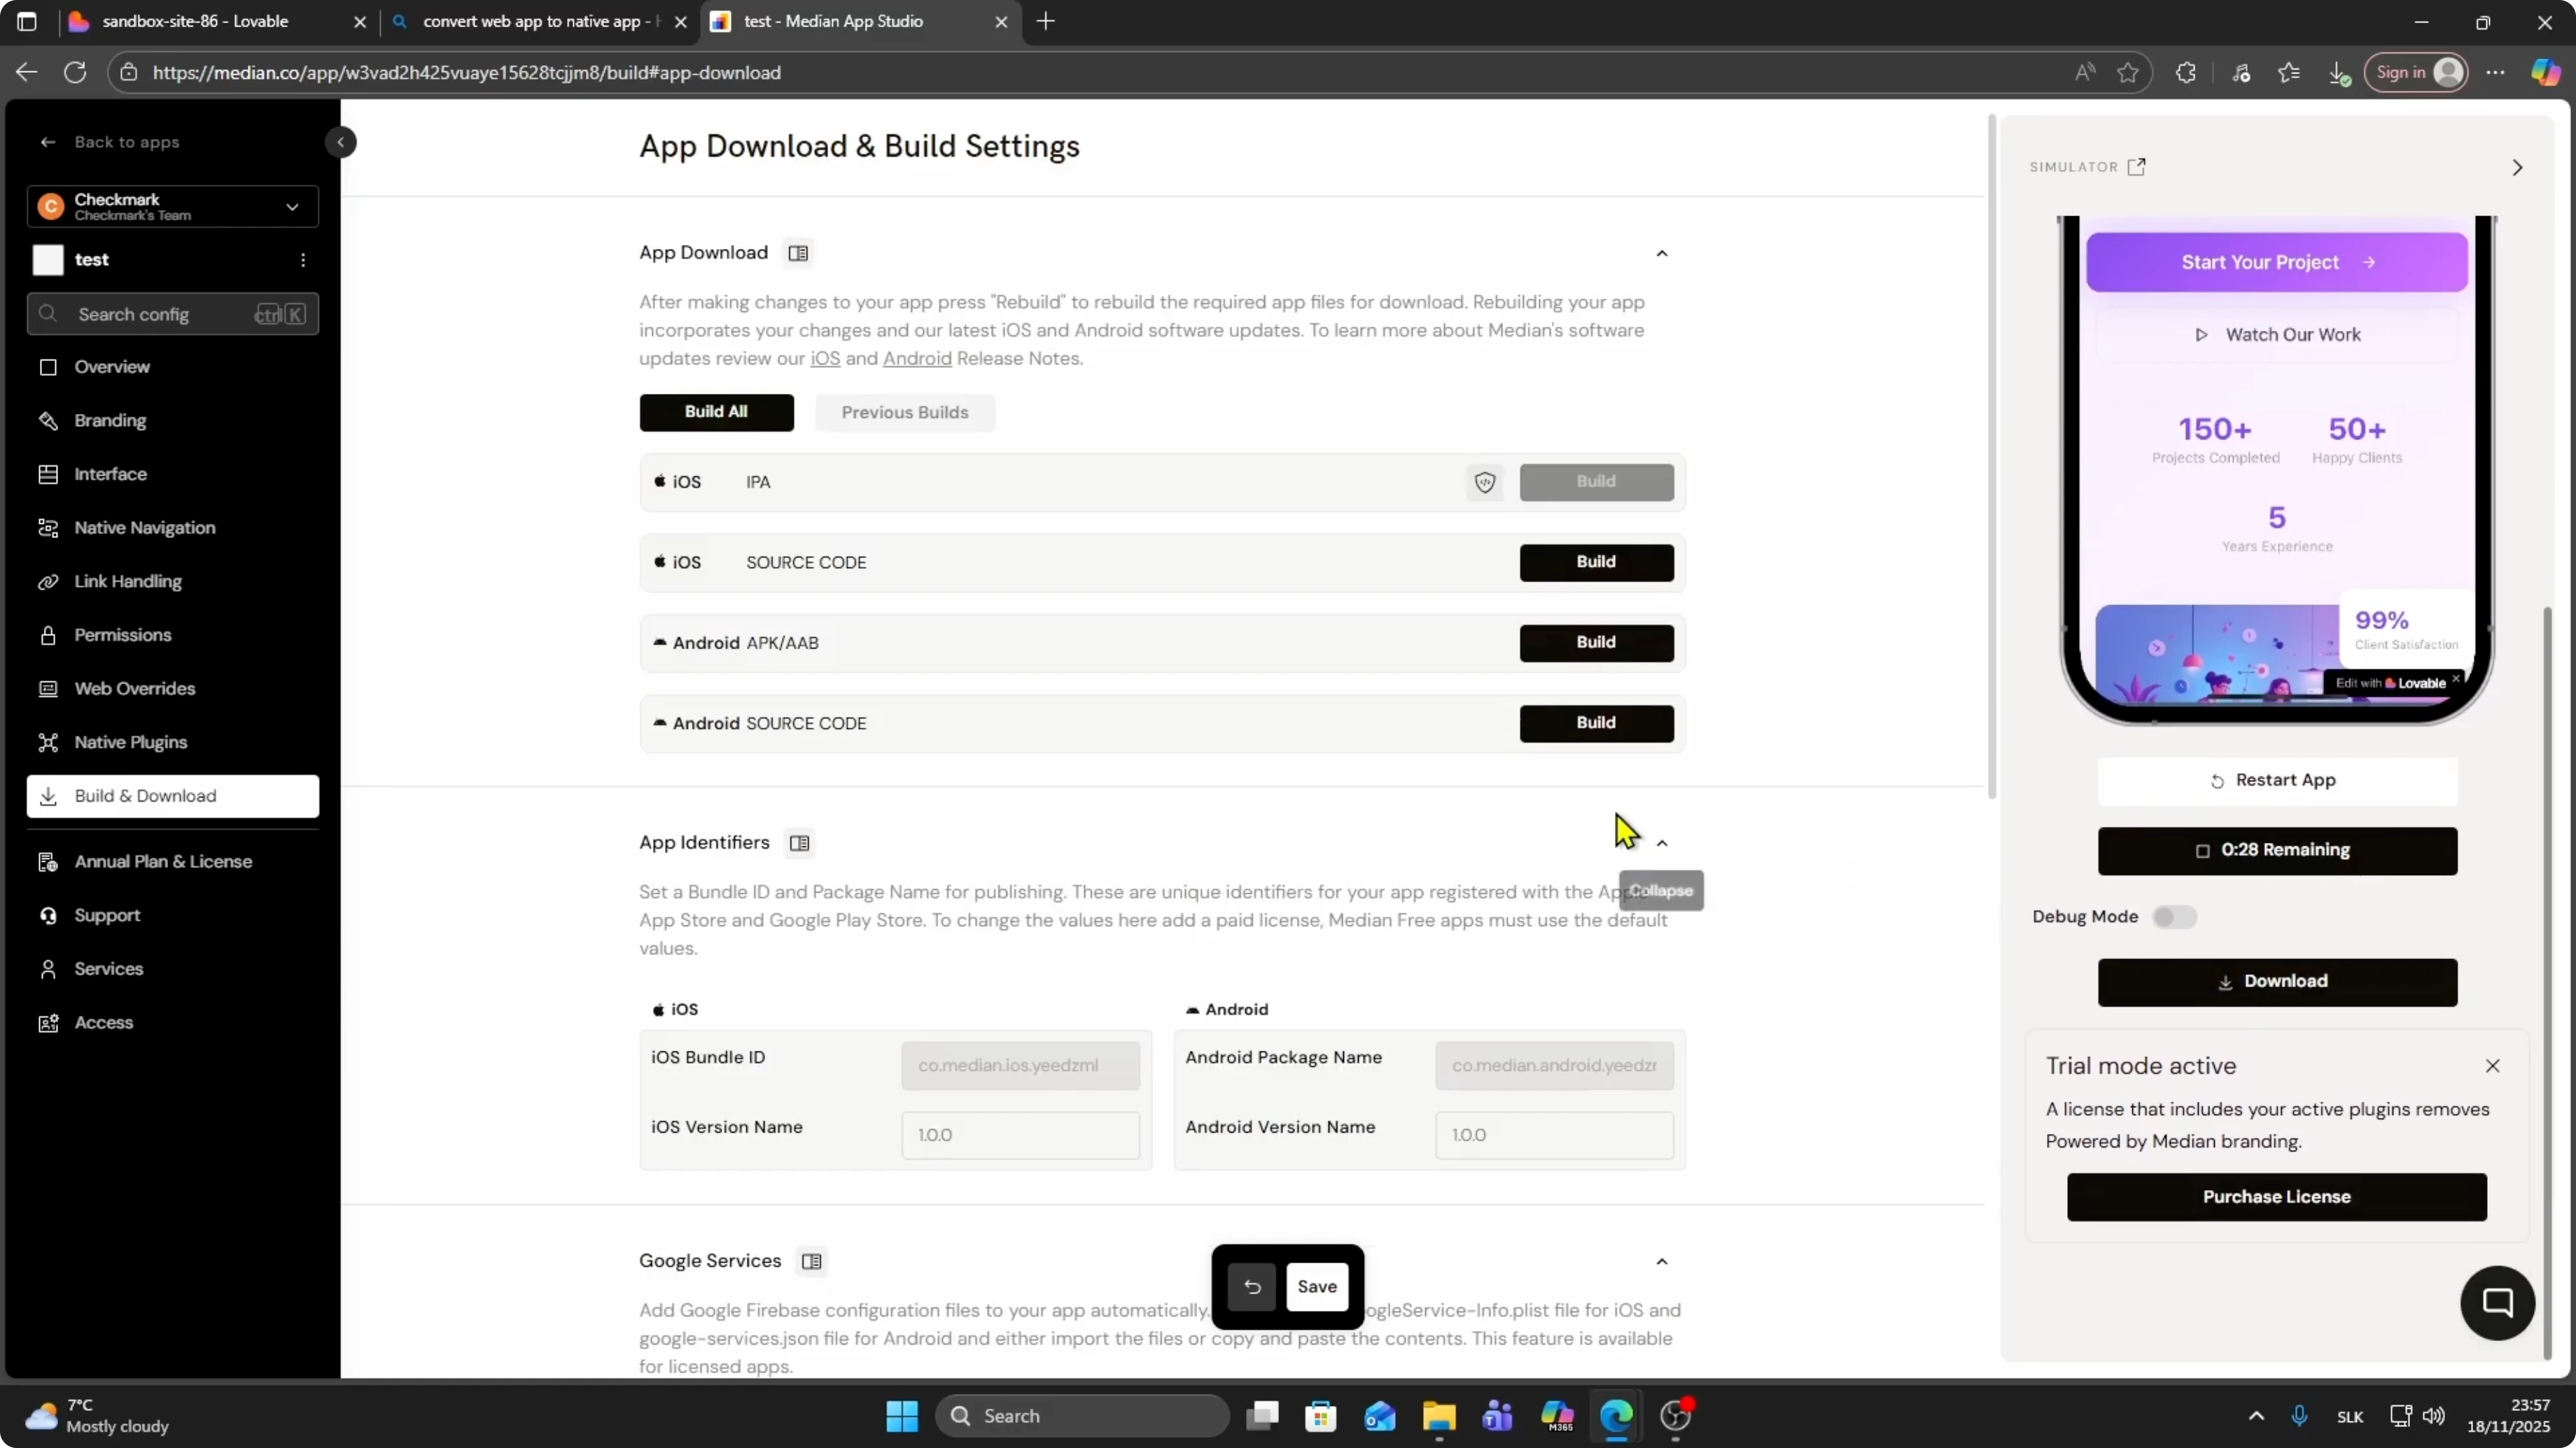2576x1448 pixels.
Task: Collapse the App Download section
Action: pyautogui.click(x=1662, y=254)
